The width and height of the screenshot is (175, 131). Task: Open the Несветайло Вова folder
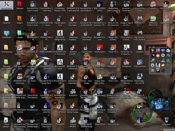pos(7,93)
